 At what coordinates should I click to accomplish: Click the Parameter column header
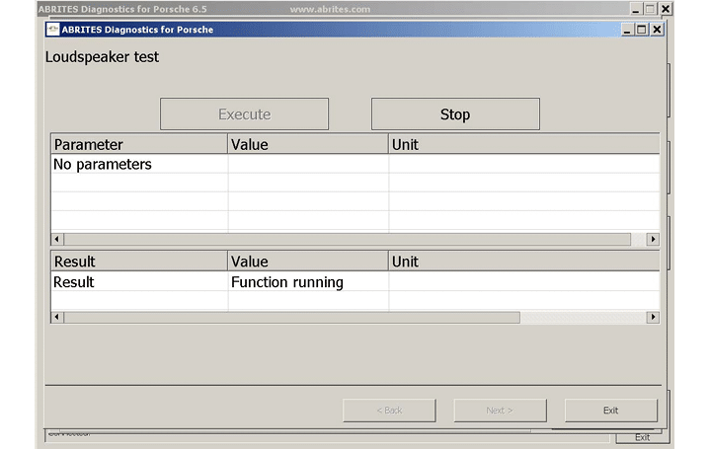pos(138,145)
